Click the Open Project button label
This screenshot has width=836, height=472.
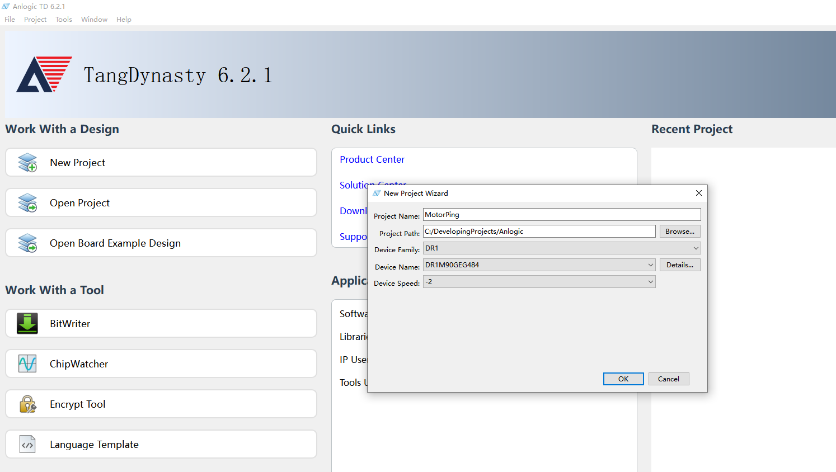[x=80, y=203]
